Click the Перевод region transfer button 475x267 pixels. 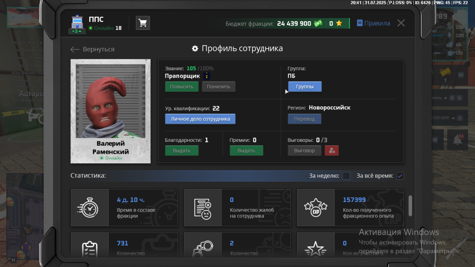pyautogui.click(x=304, y=119)
